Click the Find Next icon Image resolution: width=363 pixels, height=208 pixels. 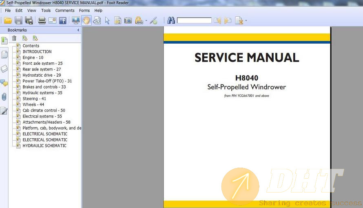[x=228, y=20]
